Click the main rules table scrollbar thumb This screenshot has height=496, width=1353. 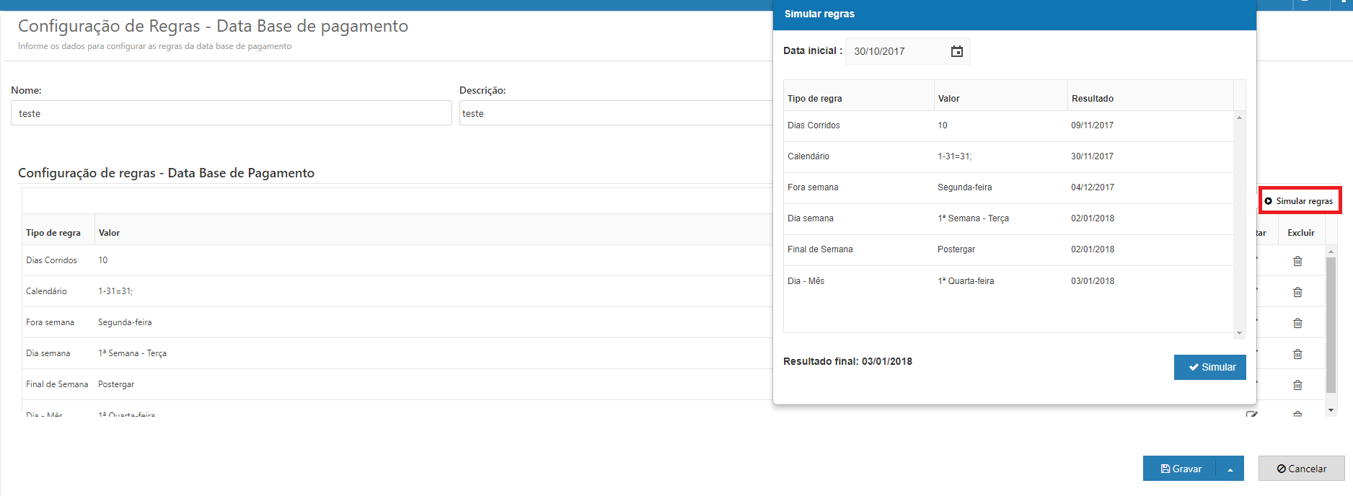pyautogui.click(x=1331, y=324)
